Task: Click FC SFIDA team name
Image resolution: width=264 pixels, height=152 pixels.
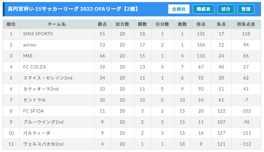Action: (33, 111)
